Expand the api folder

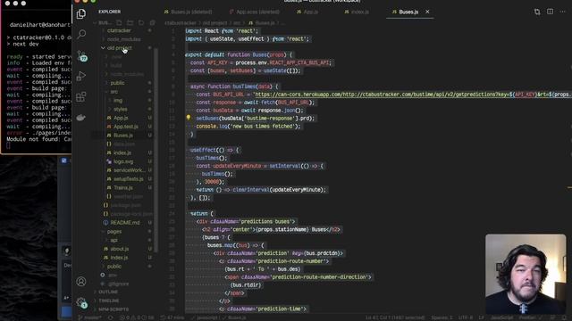(114, 240)
